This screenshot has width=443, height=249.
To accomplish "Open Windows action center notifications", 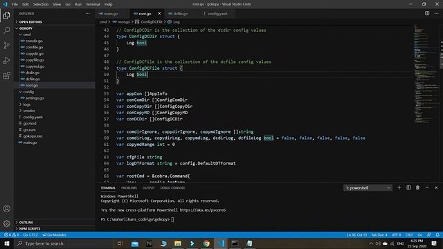I will click(434, 243).
